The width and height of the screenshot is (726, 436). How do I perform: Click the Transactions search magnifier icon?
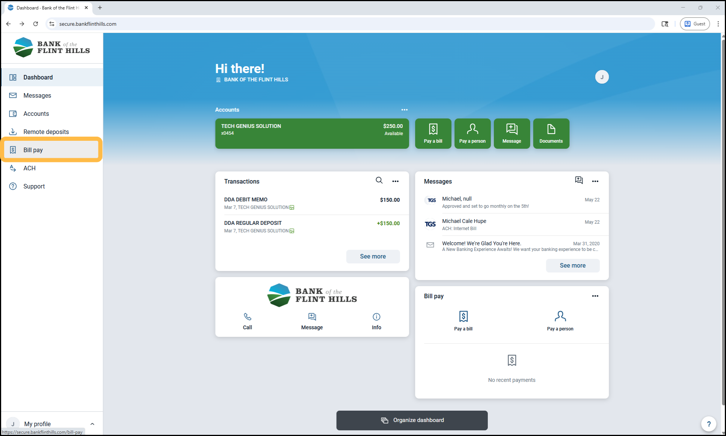point(379,181)
